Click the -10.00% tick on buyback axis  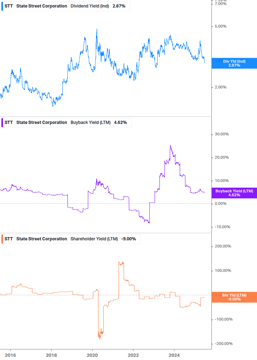[x=222, y=227]
